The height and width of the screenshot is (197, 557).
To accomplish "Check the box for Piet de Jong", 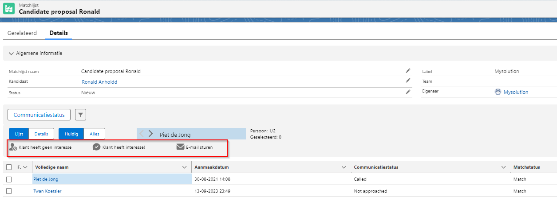I will 9,179.
